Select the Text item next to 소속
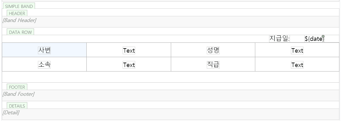This screenshot has height=121, width=341. (x=129, y=65)
